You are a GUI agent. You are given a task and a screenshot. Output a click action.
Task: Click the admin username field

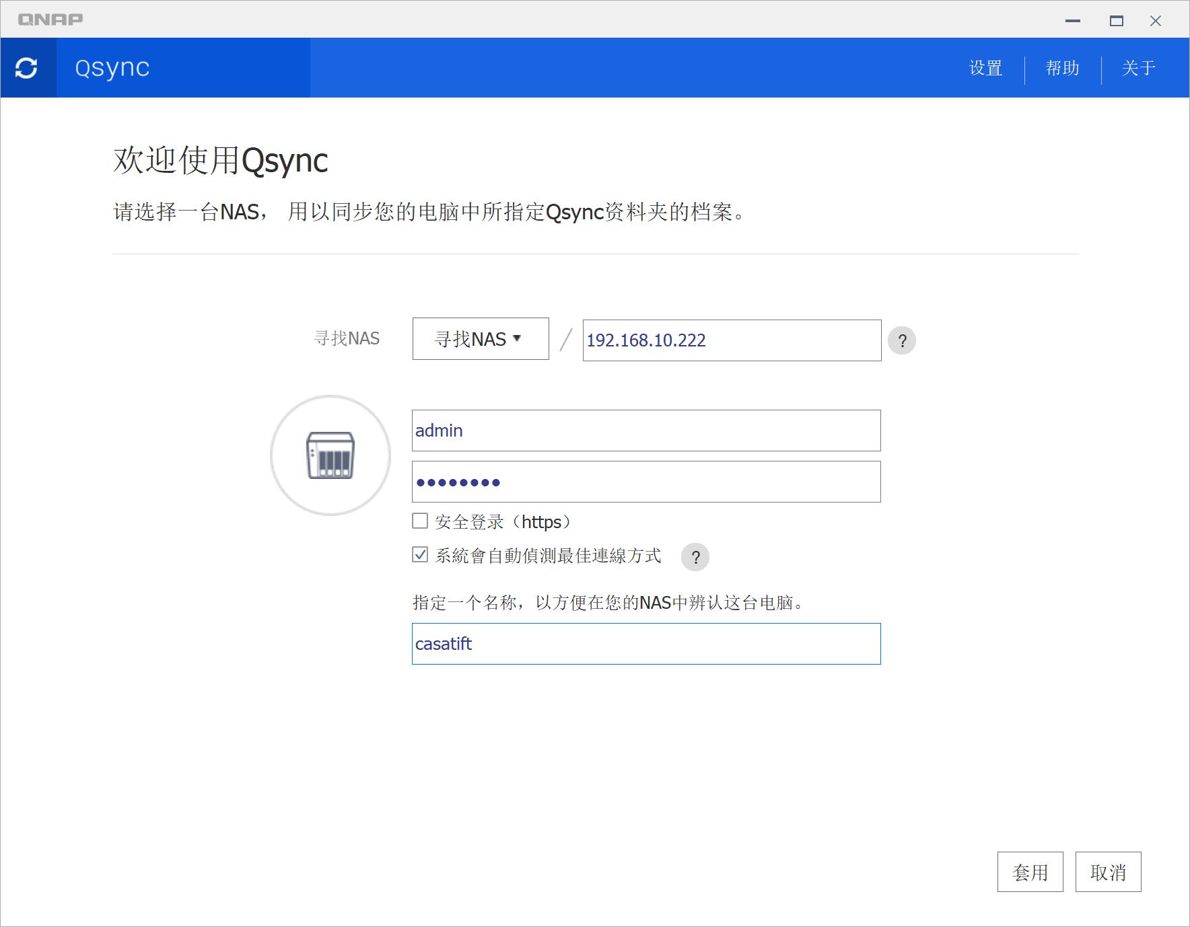point(645,431)
